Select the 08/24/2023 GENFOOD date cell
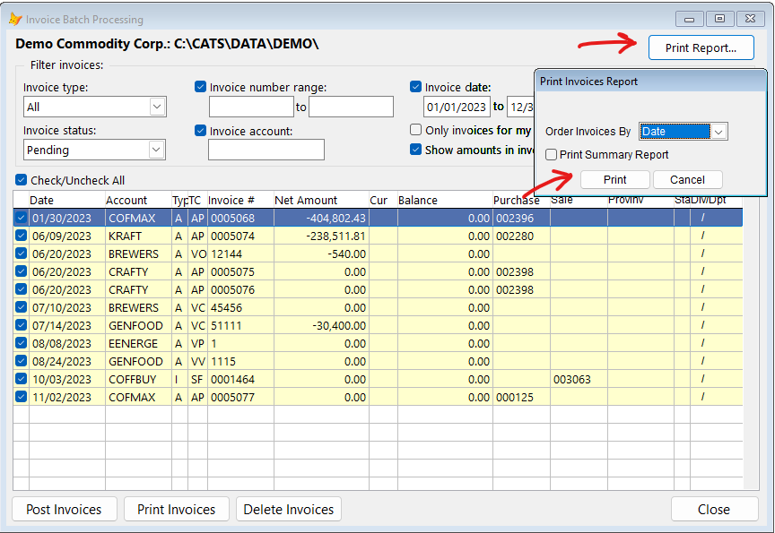The image size is (775, 533). [x=66, y=361]
